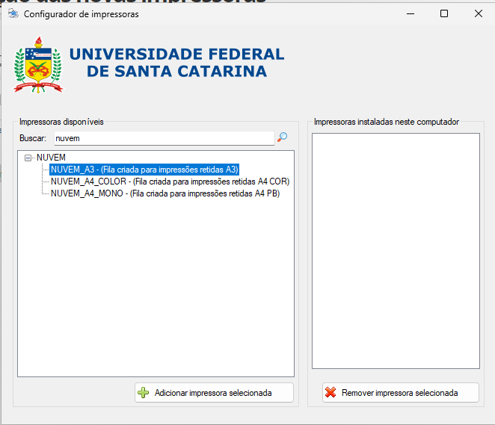Click the Impressoras instaladas neste computador label

tap(387, 122)
